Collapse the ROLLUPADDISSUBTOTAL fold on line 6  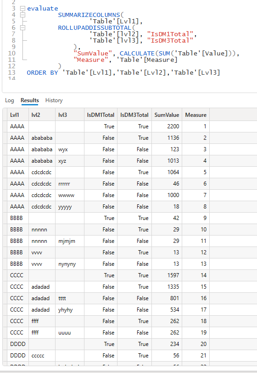coord(22,28)
